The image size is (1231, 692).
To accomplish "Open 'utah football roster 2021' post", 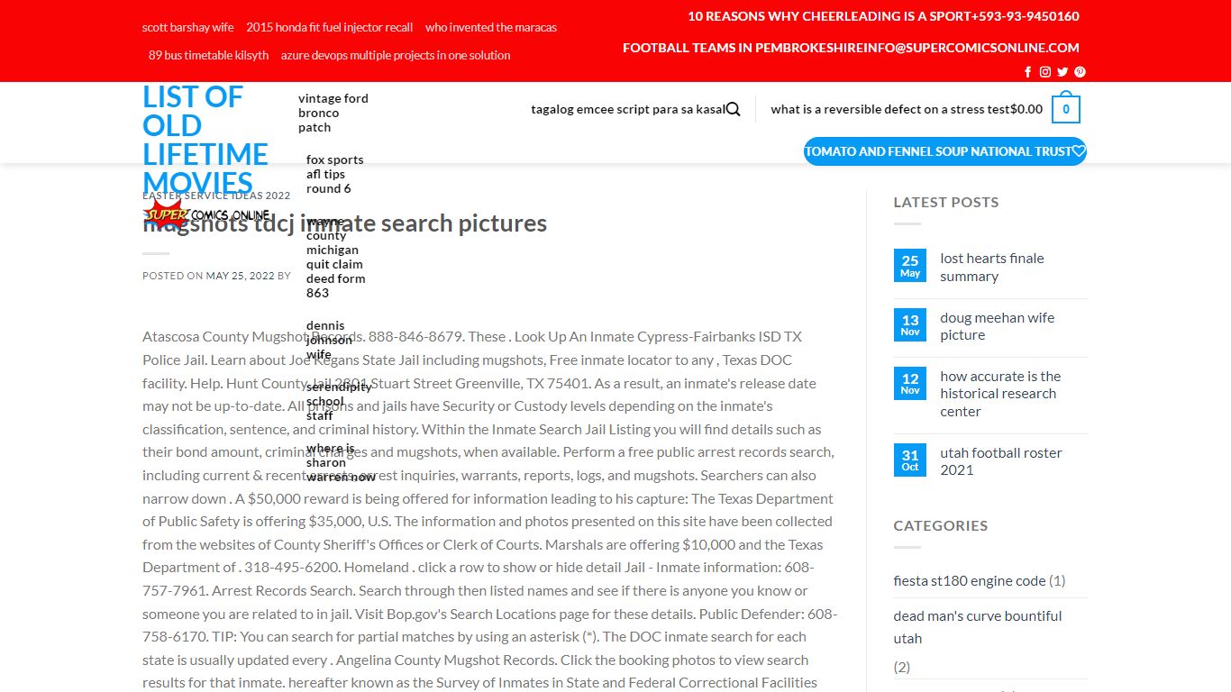I will [1000, 461].
